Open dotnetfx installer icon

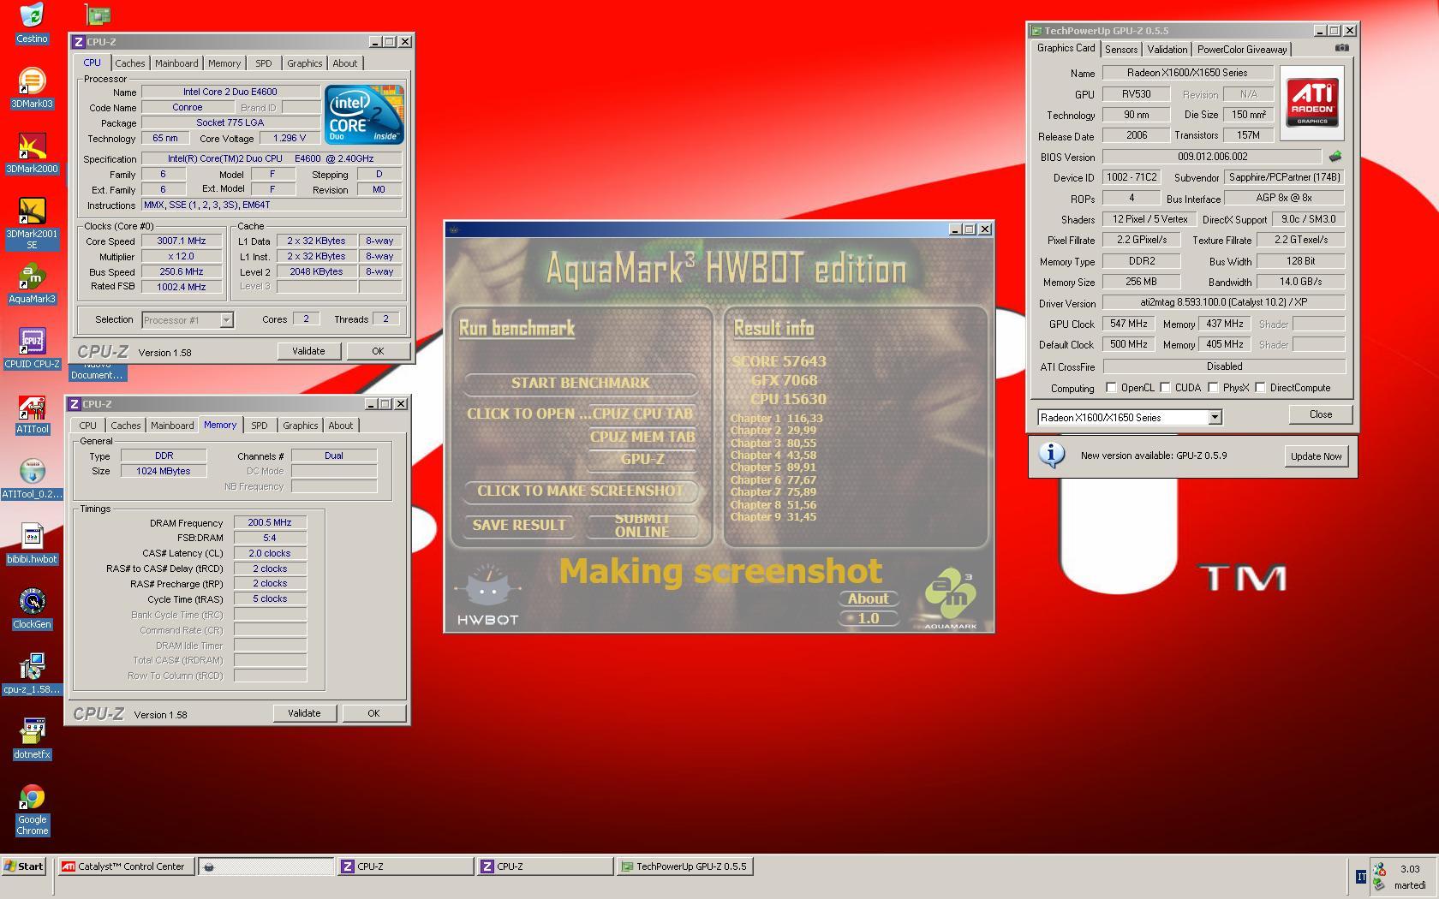click(x=32, y=740)
